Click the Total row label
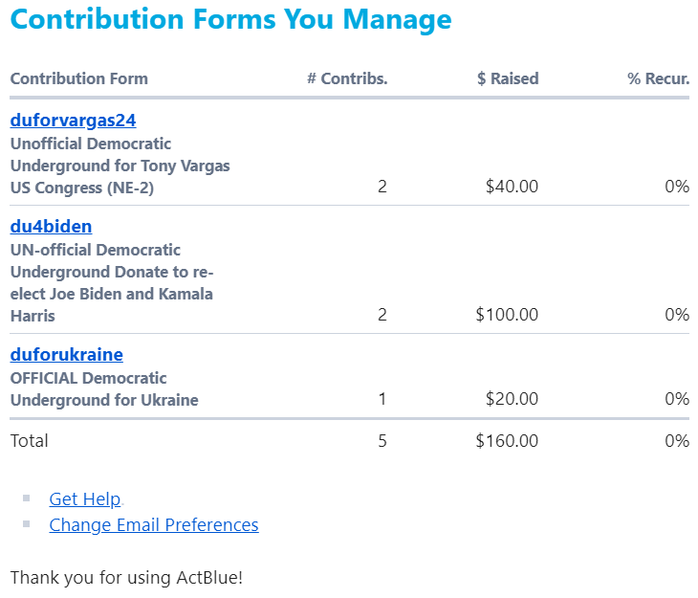698x598 pixels. pos(29,441)
